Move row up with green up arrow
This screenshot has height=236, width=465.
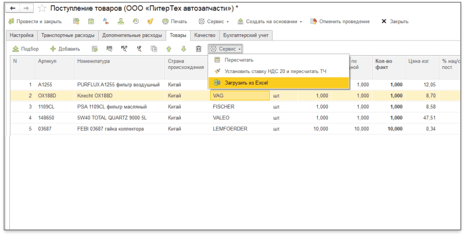(169, 49)
